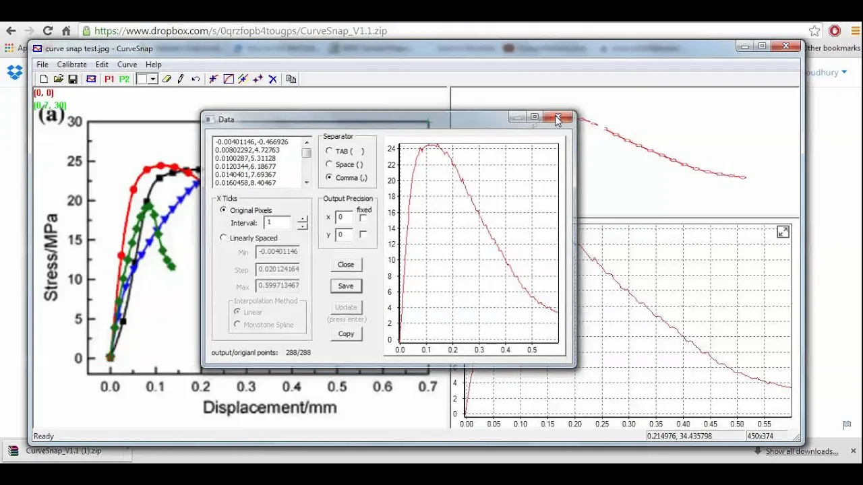The height and width of the screenshot is (485, 863).
Task: Click the new file icon in the toolbar
Action: pyautogui.click(x=44, y=79)
